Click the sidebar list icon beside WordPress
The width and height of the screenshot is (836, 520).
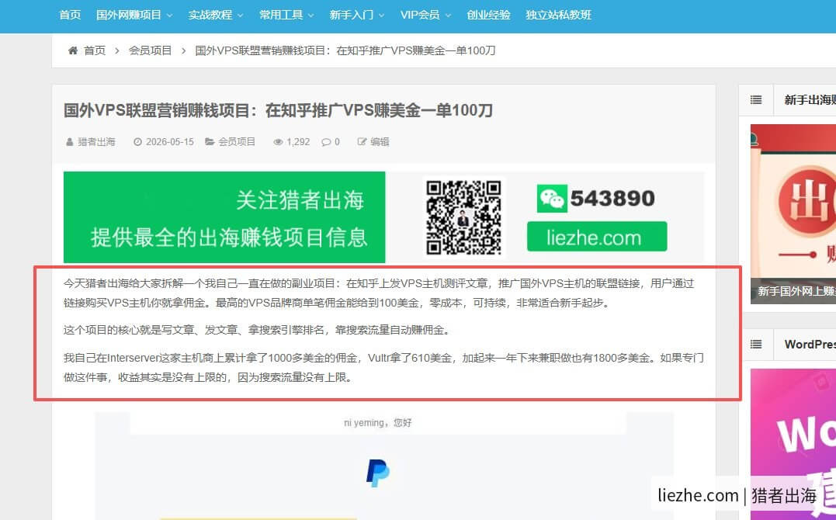click(756, 344)
